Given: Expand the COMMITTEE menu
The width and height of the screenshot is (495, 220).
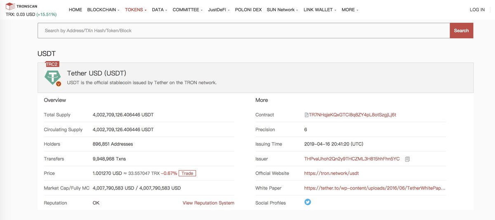Looking at the screenshot, I should [187, 9].
